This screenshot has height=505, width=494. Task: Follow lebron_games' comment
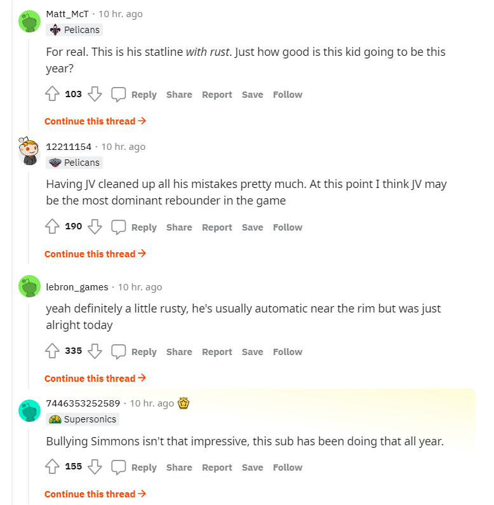[288, 352]
